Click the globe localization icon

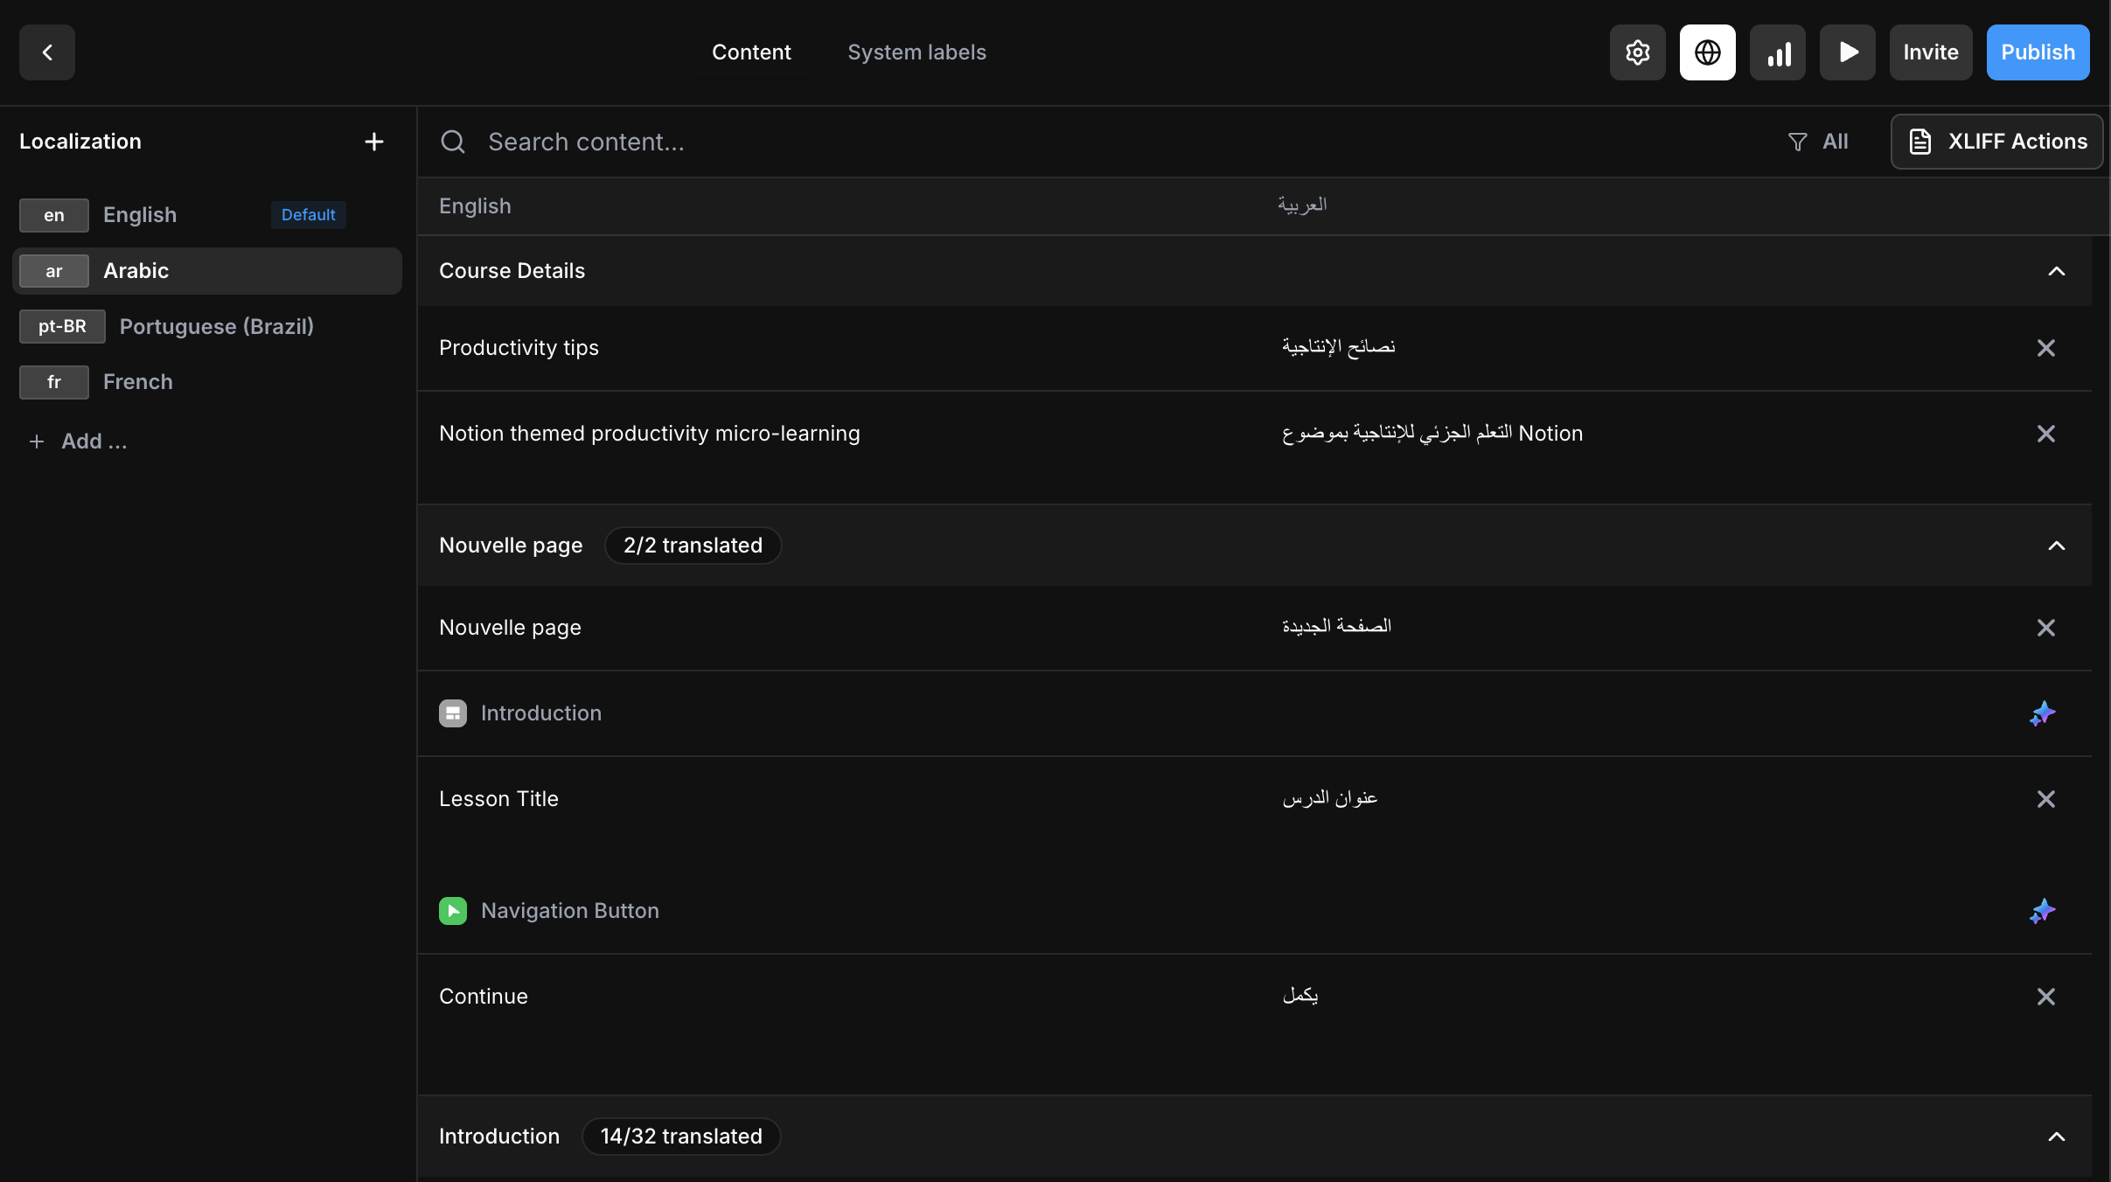[x=1707, y=52]
